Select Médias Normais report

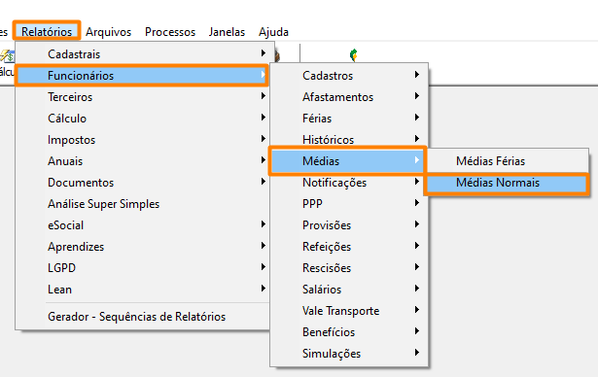(507, 183)
